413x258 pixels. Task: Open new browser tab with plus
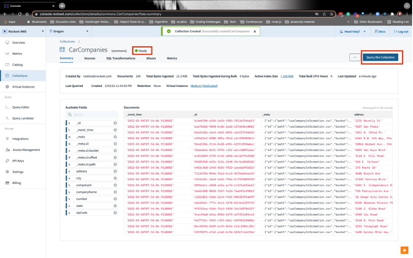click(x=62, y=6)
